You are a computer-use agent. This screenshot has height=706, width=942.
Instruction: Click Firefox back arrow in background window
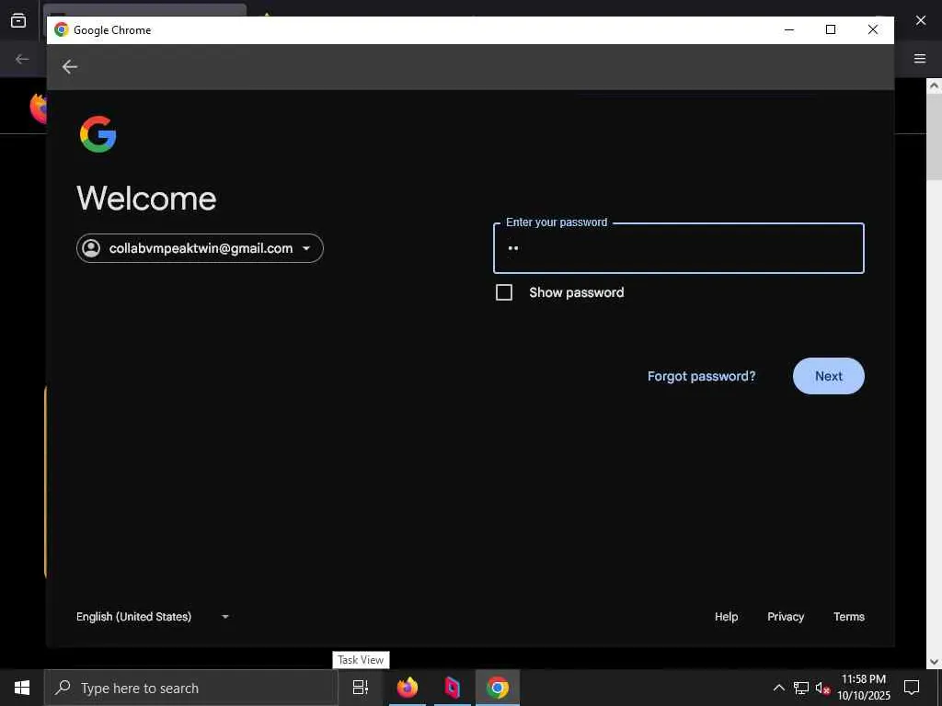(x=22, y=59)
